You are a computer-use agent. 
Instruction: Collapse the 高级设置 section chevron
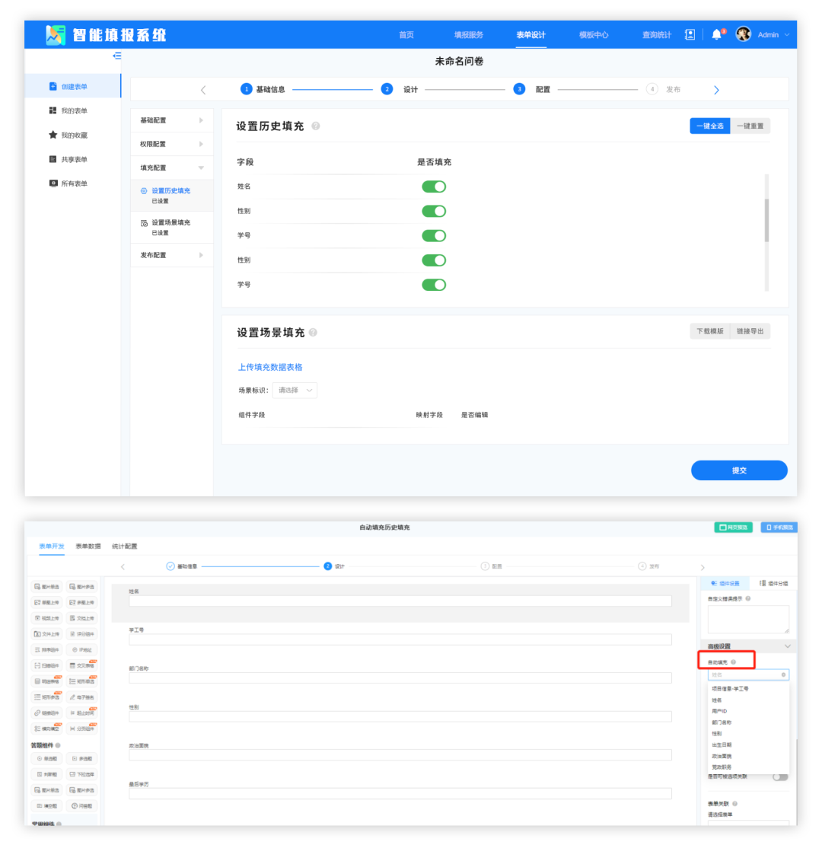pyautogui.click(x=787, y=646)
